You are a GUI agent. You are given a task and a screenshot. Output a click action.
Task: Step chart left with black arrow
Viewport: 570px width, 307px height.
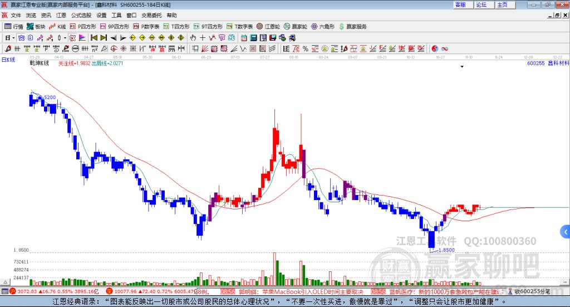coord(114,38)
